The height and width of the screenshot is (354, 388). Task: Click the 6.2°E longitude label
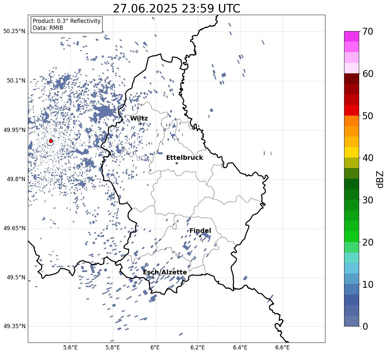[x=198, y=347]
